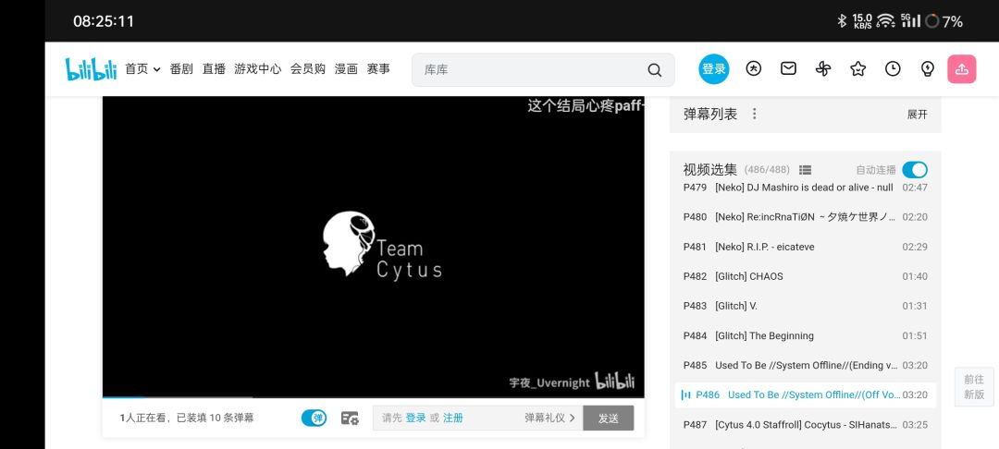Click the 5G signal strength icon
This screenshot has width=999, height=449.
[x=910, y=21]
